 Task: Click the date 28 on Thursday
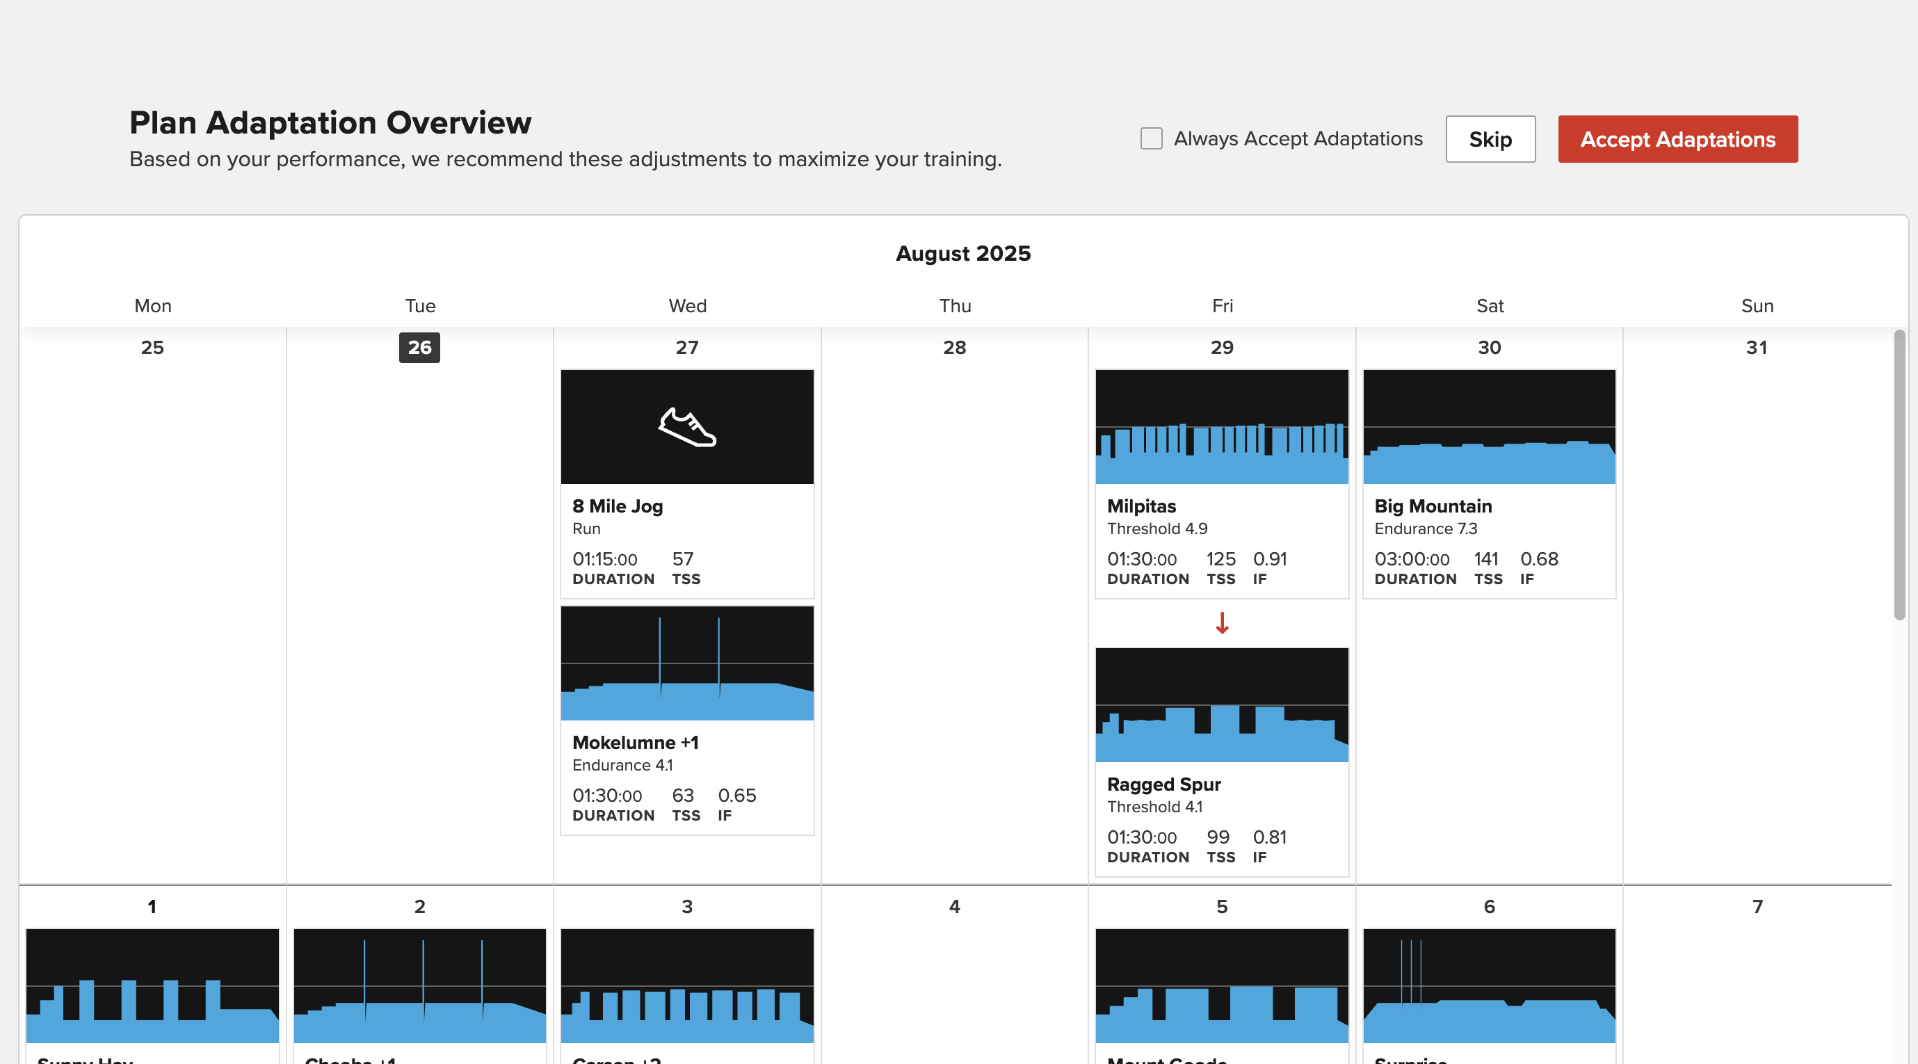pyautogui.click(x=954, y=348)
